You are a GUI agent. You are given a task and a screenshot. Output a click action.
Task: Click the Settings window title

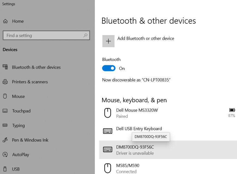[9, 4]
